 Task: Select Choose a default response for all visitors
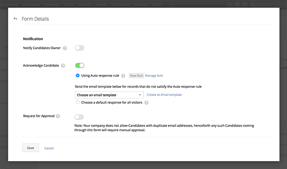(78, 102)
